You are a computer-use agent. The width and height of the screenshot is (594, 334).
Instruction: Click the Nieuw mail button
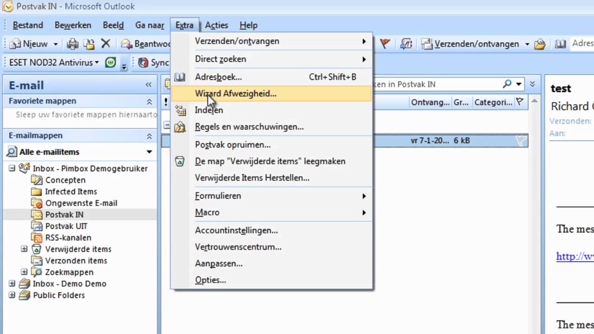tap(29, 44)
